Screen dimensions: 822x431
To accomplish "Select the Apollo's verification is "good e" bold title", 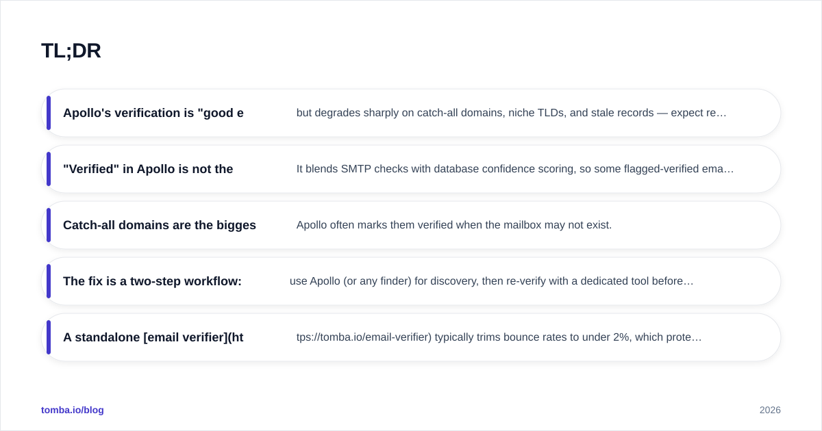I will 153,113.
